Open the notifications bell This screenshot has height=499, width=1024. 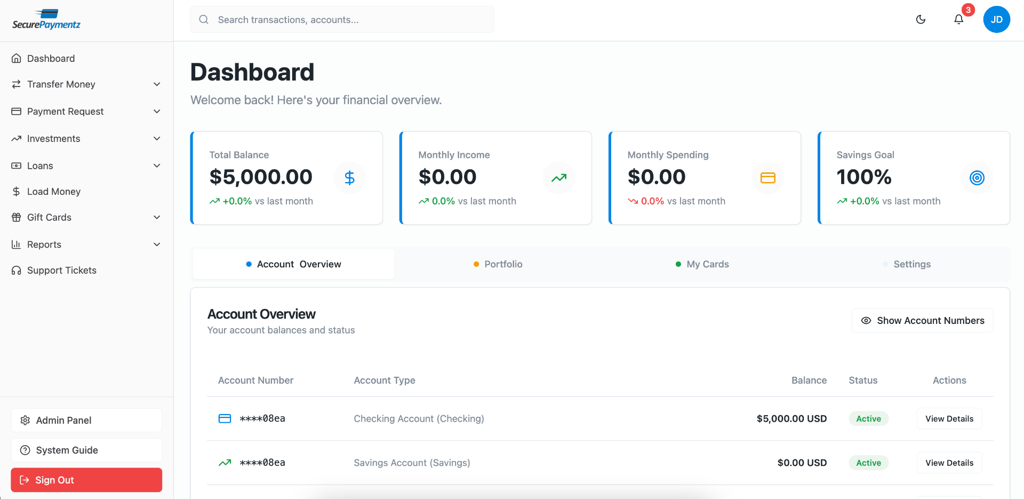[958, 19]
